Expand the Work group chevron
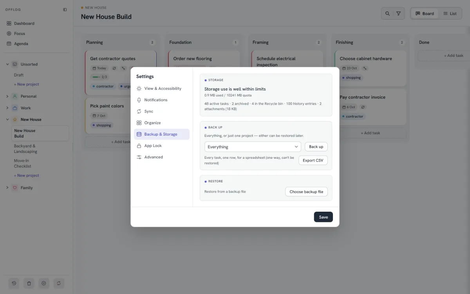470x294 pixels. click(7, 108)
